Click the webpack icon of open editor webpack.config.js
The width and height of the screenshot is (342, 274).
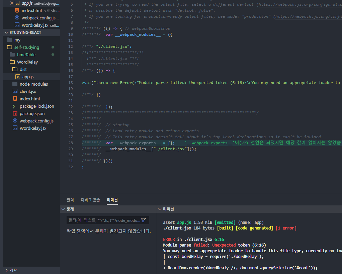pyautogui.click(x=17, y=18)
